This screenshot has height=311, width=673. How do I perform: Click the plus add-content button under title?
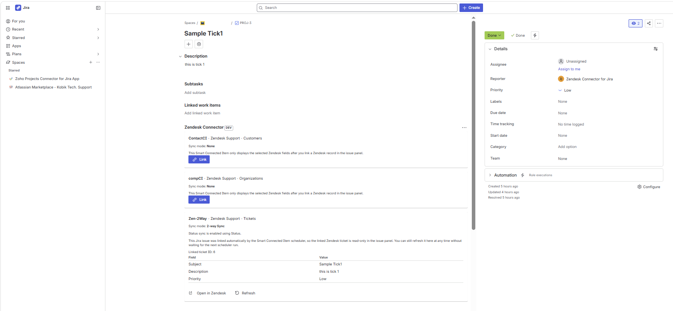point(188,44)
